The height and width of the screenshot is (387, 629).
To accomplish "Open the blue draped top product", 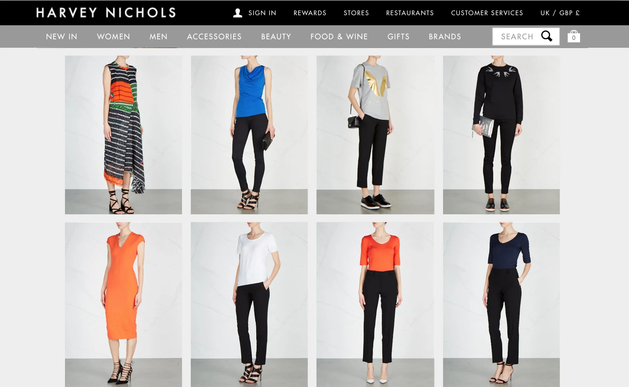I will click(x=249, y=135).
